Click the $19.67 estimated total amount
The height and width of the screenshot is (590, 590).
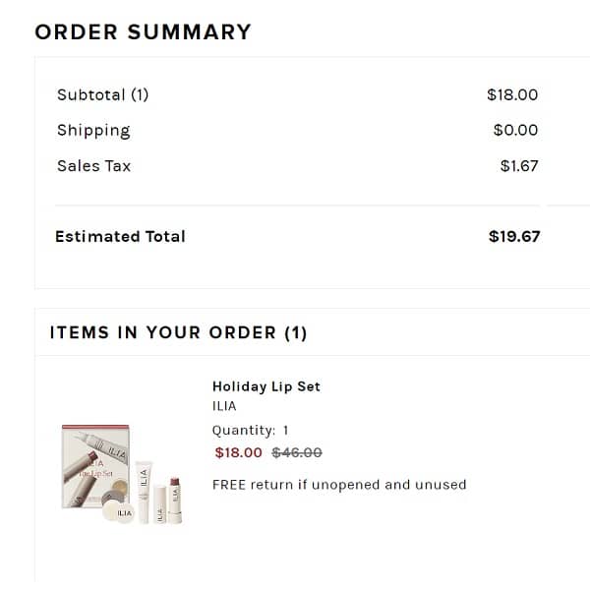(x=514, y=236)
